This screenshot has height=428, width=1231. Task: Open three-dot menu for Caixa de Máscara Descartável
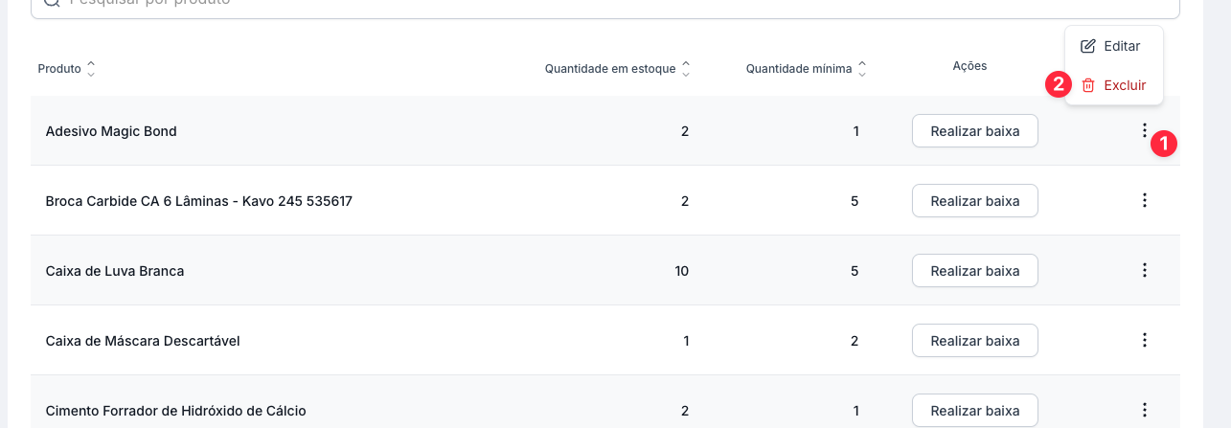click(1144, 340)
